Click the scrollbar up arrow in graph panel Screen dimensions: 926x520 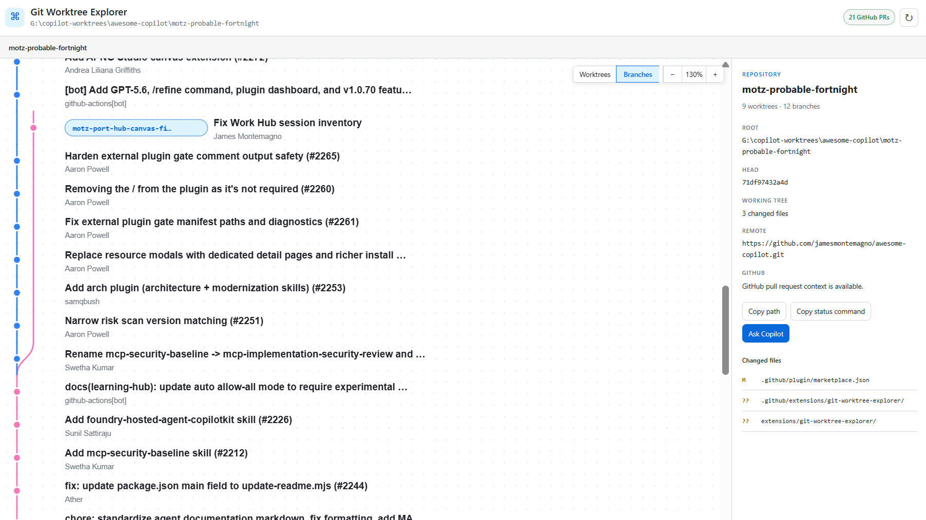tap(725, 65)
